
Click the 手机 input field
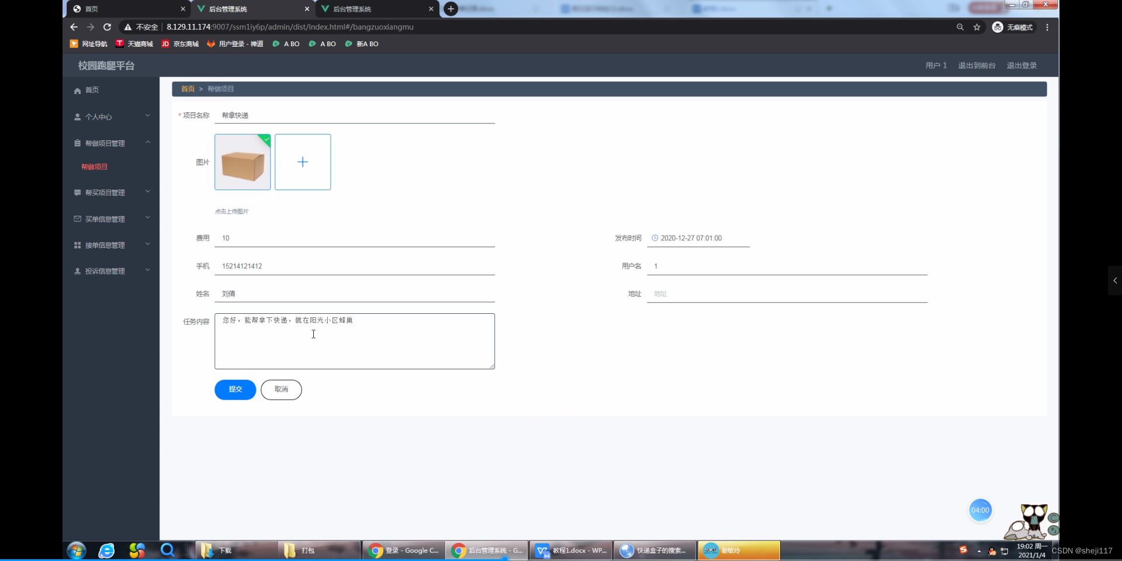coord(355,266)
